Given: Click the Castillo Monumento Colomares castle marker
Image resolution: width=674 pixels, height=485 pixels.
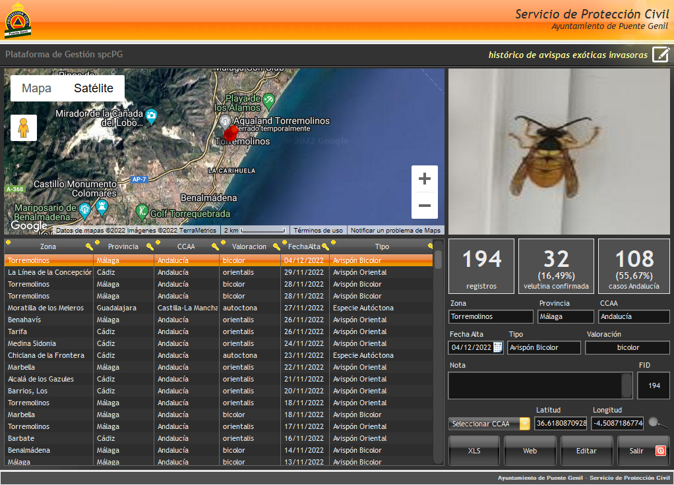Looking at the screenshot, I should click(x=102, y=208).
